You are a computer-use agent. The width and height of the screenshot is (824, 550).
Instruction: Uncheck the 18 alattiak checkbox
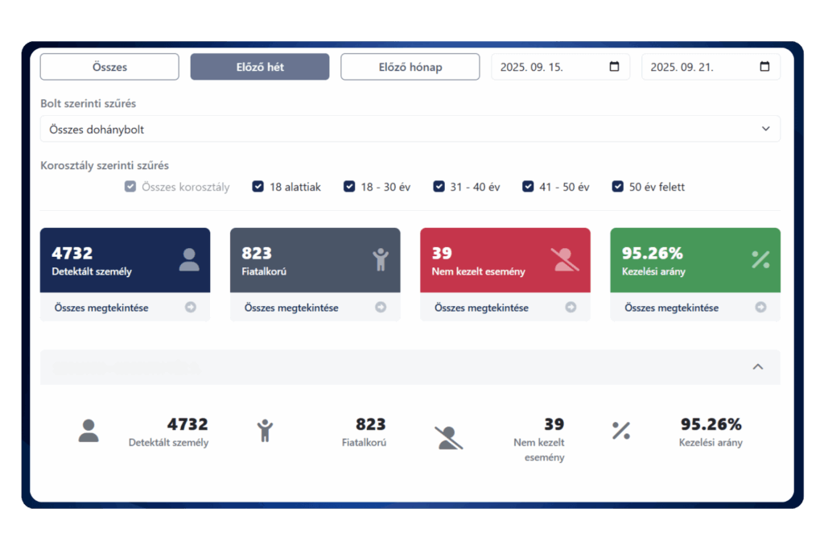click(x=258, y=187)
